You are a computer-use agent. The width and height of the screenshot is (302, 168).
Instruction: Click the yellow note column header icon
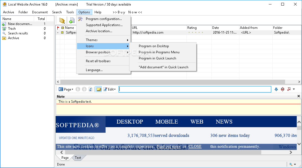click(x=62, y=28)
